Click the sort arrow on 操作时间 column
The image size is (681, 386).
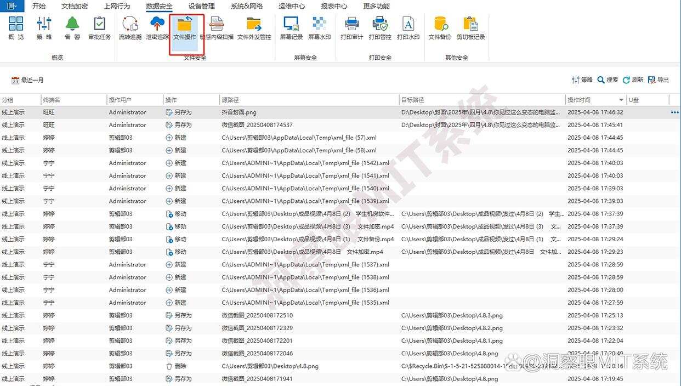[621, 100]
